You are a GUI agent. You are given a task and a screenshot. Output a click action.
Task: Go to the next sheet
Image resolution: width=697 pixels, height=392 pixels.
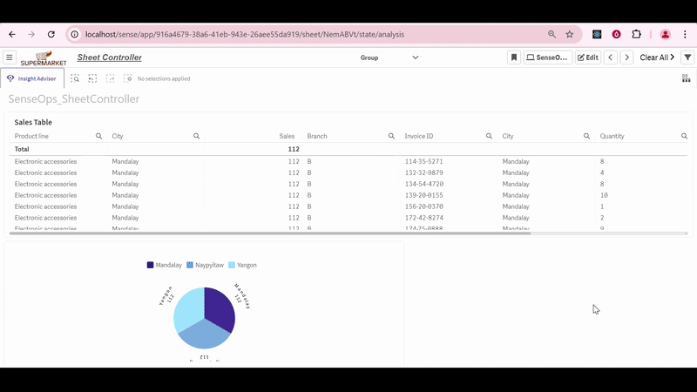pyautogui.click(x=626, y=57)
